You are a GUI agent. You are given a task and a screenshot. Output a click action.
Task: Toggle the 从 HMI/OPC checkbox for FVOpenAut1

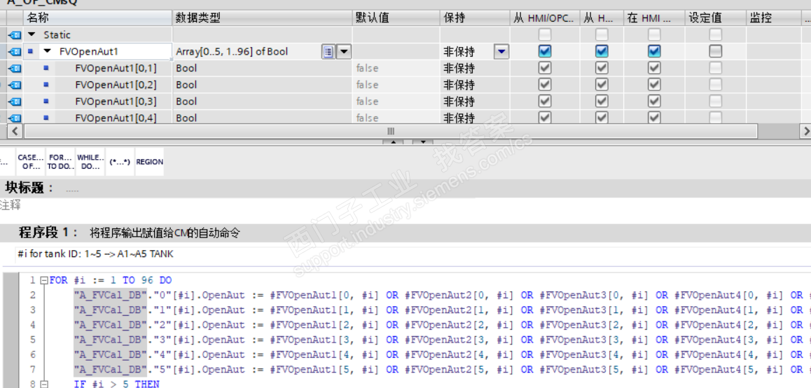tap(545, 51)
